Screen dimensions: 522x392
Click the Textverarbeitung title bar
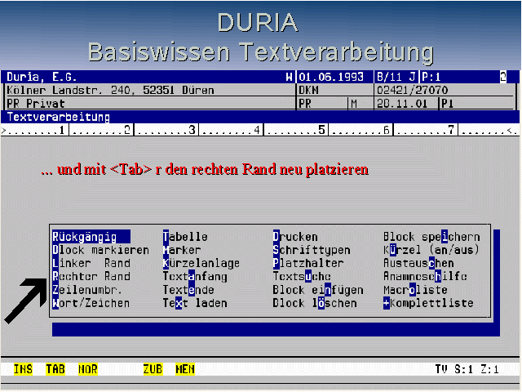point(259,117)
